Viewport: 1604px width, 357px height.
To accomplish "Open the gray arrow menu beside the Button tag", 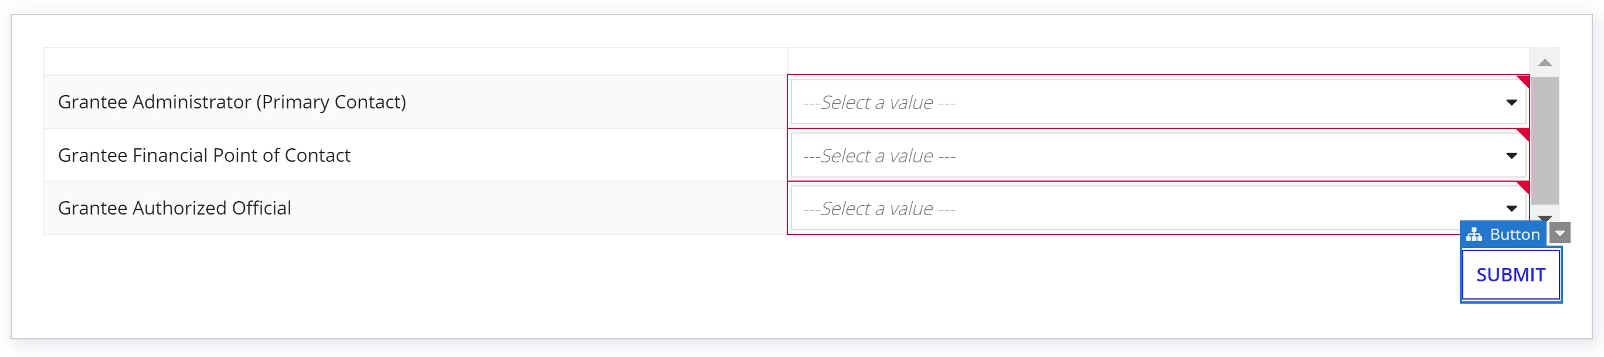I will (x=1560, y=233).
